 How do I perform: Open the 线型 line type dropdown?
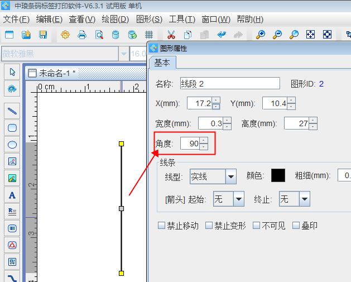230,176
